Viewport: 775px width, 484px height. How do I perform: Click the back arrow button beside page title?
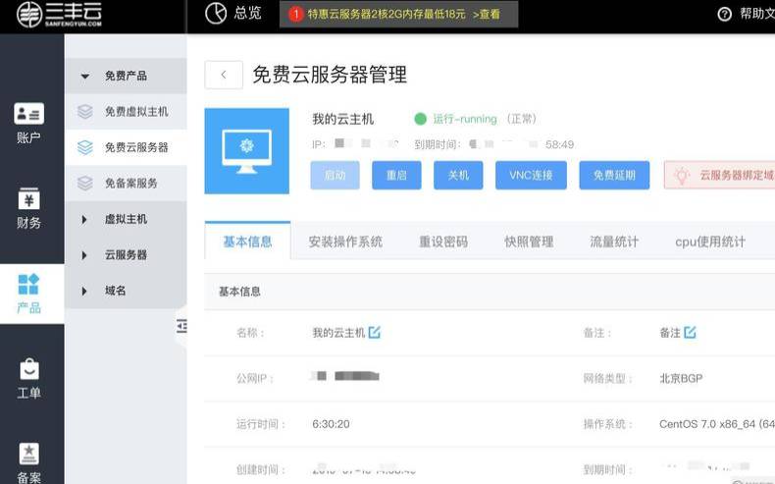pos(224,75)
